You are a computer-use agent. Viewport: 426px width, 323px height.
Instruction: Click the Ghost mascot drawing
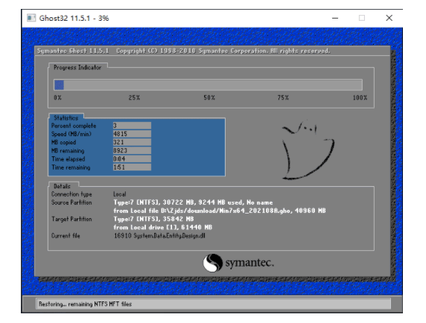tap(308, 150)
